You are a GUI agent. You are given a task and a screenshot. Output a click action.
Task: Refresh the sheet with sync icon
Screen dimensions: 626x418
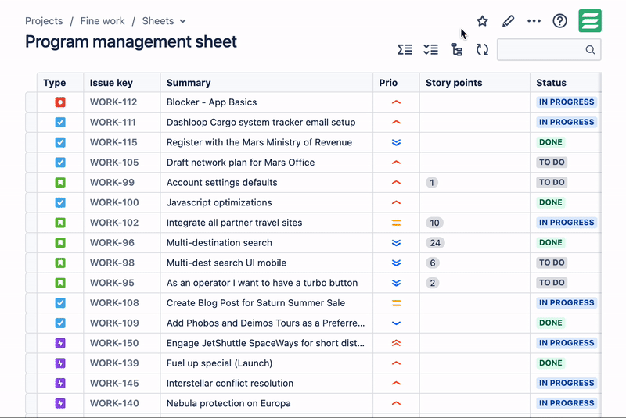(x=482, y=49)
